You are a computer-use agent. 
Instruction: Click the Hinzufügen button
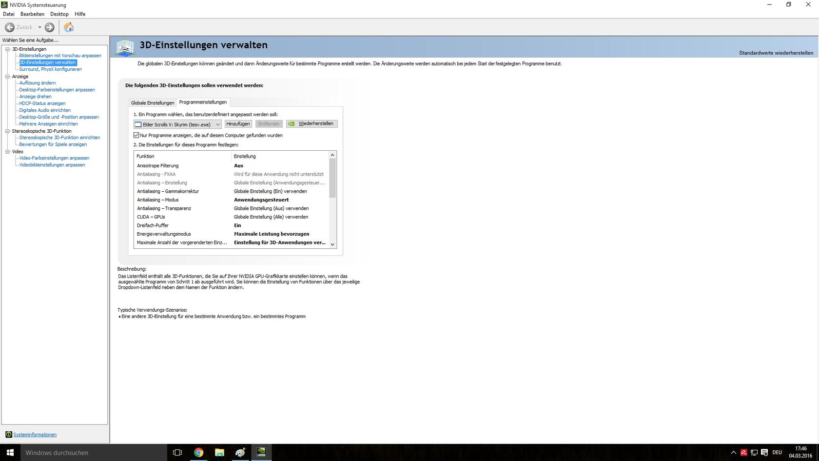pyautogui.click(x=238, y=124)
